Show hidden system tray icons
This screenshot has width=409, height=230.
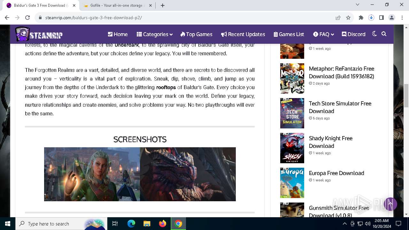344,224
